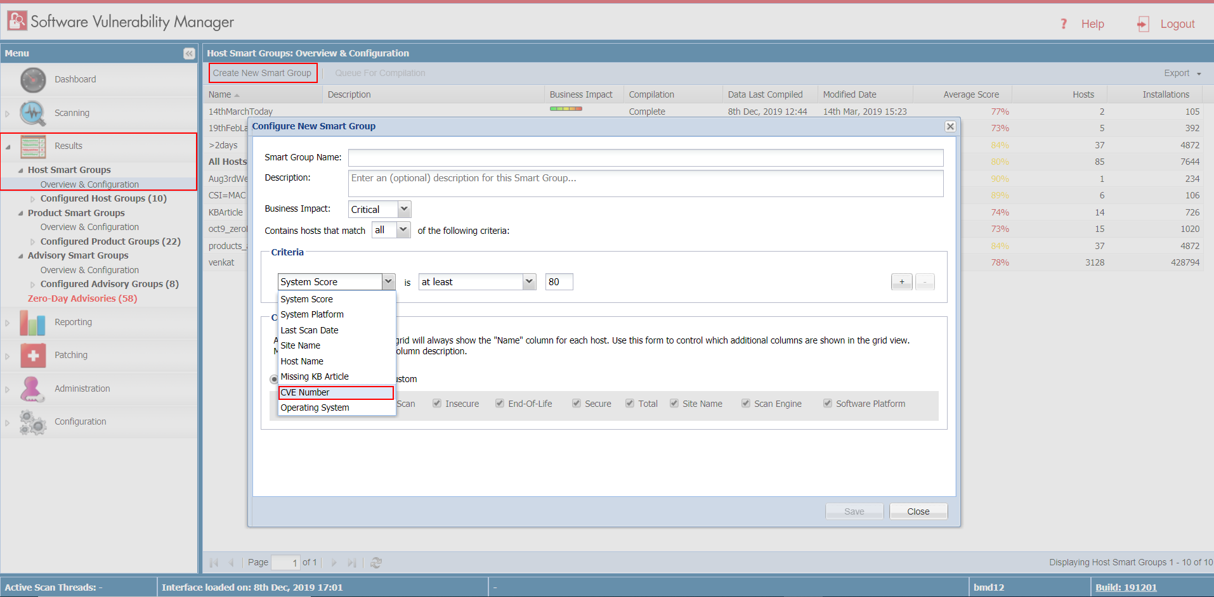Refresh the smart groups grid
1214x597 pixels.
pos(376,563)
